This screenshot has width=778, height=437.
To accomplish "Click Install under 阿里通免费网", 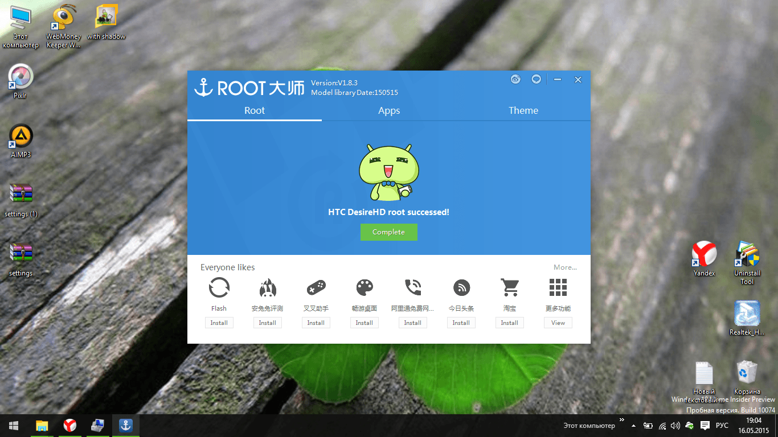I will (x=413, y=323).
